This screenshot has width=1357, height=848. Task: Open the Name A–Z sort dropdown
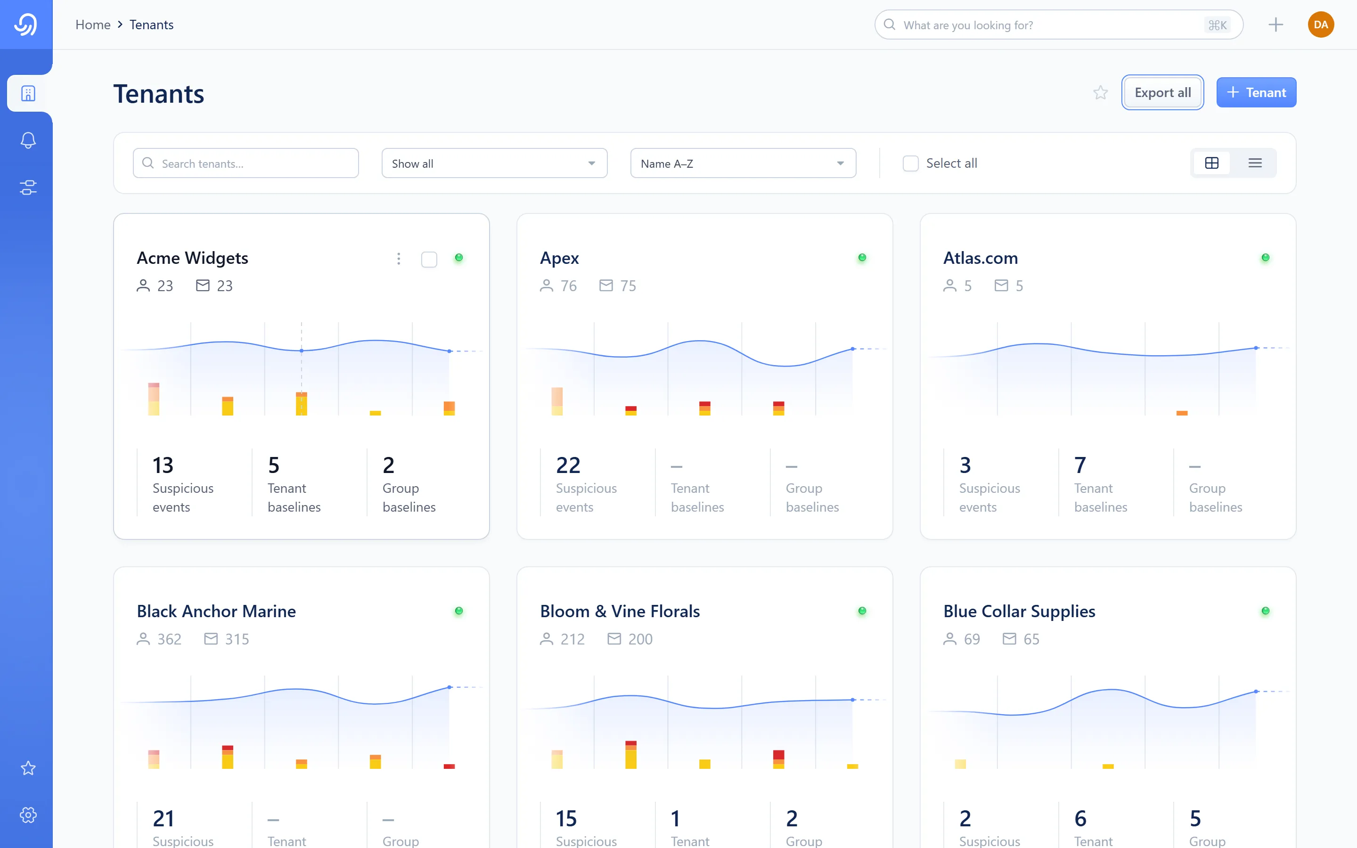(743, 163)
